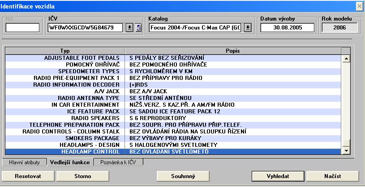Click the Popis column header

(233, 51)
